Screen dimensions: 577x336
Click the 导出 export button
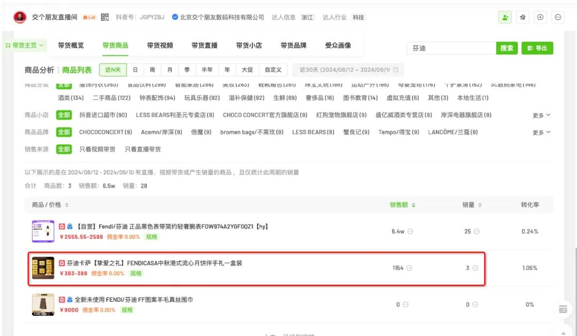(x=537, y=48)
